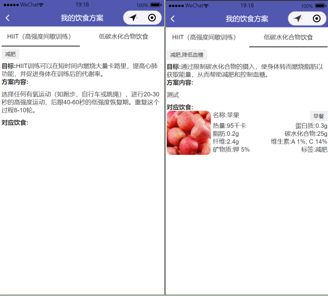The height and width of the screenshot is (296, 328).
Task: Tap the food name 名称:苹果
Action: pos(226,115)
